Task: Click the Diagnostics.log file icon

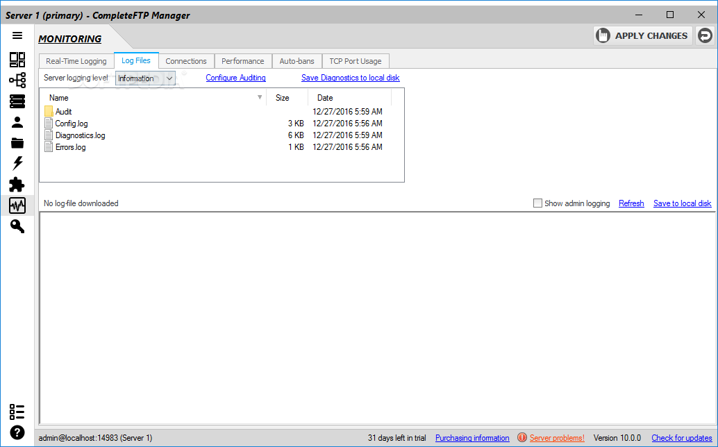Action: [x=49, y=135]
